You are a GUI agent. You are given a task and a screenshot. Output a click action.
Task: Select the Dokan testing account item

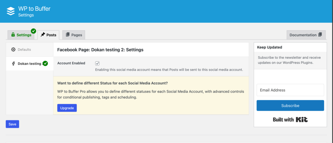[x=30, y=64]
